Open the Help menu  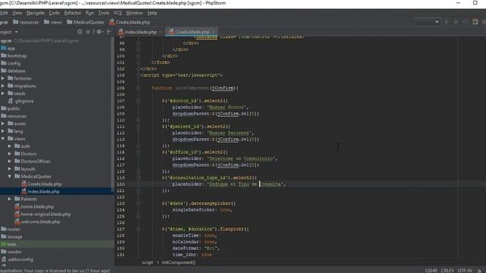[152, 13]
